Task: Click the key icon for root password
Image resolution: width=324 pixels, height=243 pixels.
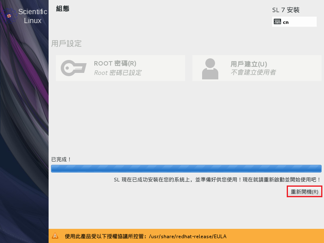Action: point(73,68)
